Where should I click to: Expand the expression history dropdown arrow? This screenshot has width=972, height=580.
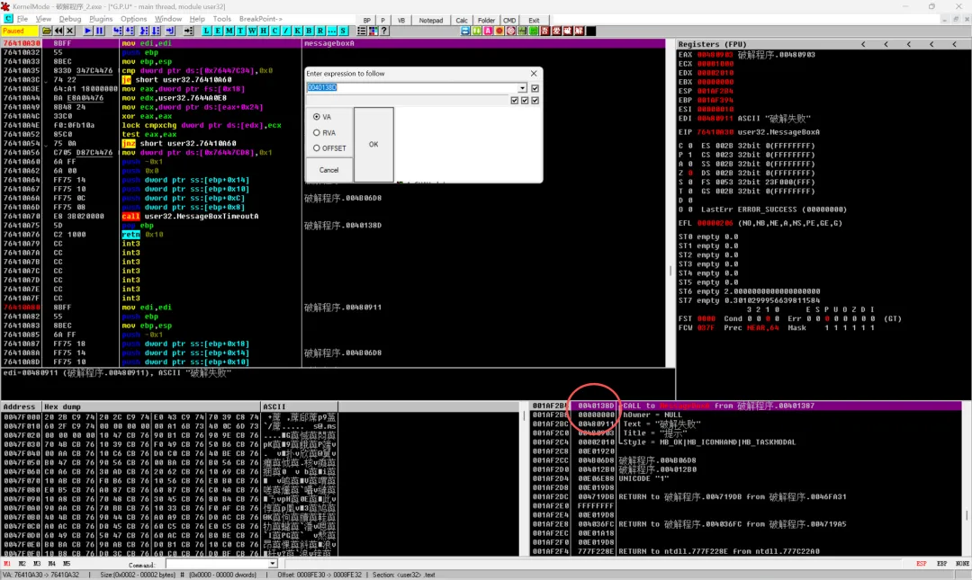[522, 88]
